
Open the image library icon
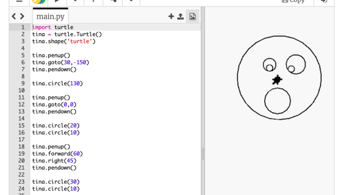(x=192, y=17)
